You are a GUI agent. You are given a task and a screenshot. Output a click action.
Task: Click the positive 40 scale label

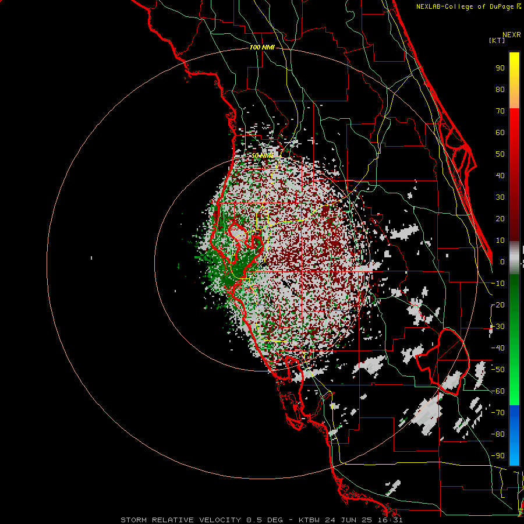[x=500, y=175]
